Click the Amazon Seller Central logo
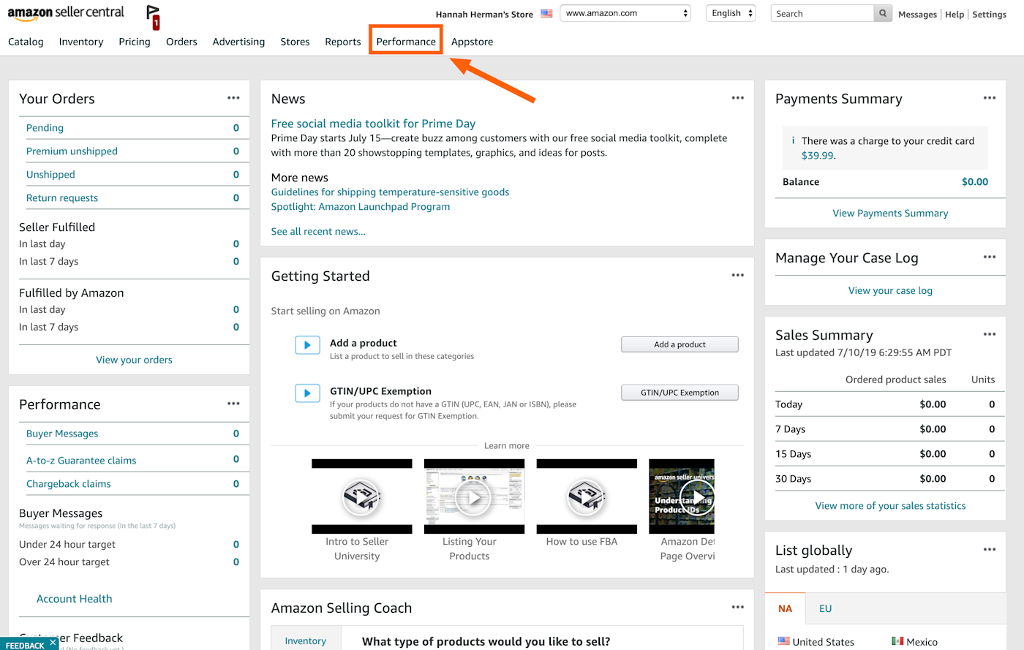This screenshot has height=650, width=1024. [66, 13]
